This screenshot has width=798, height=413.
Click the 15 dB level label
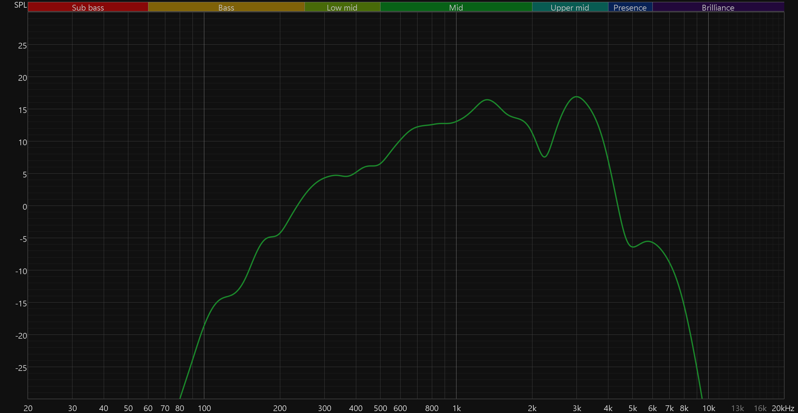coord(23,110)
